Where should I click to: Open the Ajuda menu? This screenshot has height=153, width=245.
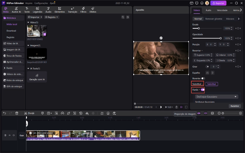pyautogui.click(x=52, y=3)
